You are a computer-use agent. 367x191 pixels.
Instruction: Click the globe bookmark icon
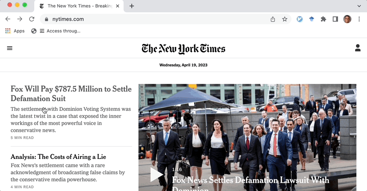point(34,31)
